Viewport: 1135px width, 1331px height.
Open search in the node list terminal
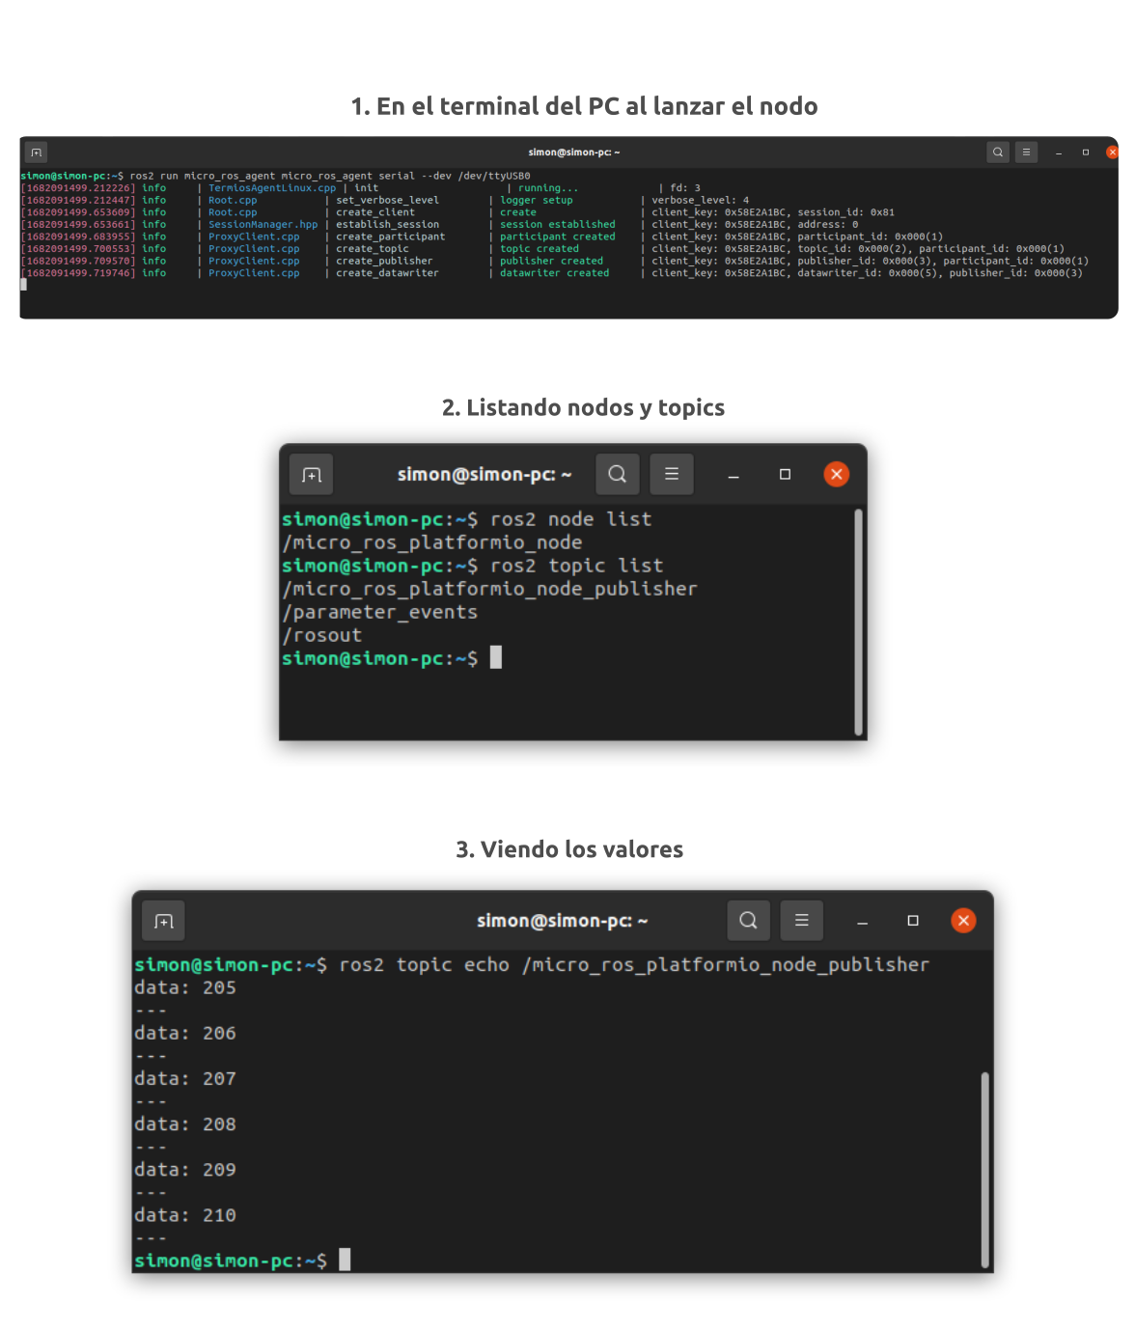click(618, 474)
